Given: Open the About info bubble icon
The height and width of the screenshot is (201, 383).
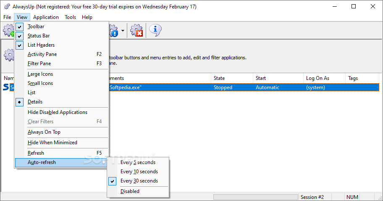Looking at the screenshot, I should tap(155, 30).
